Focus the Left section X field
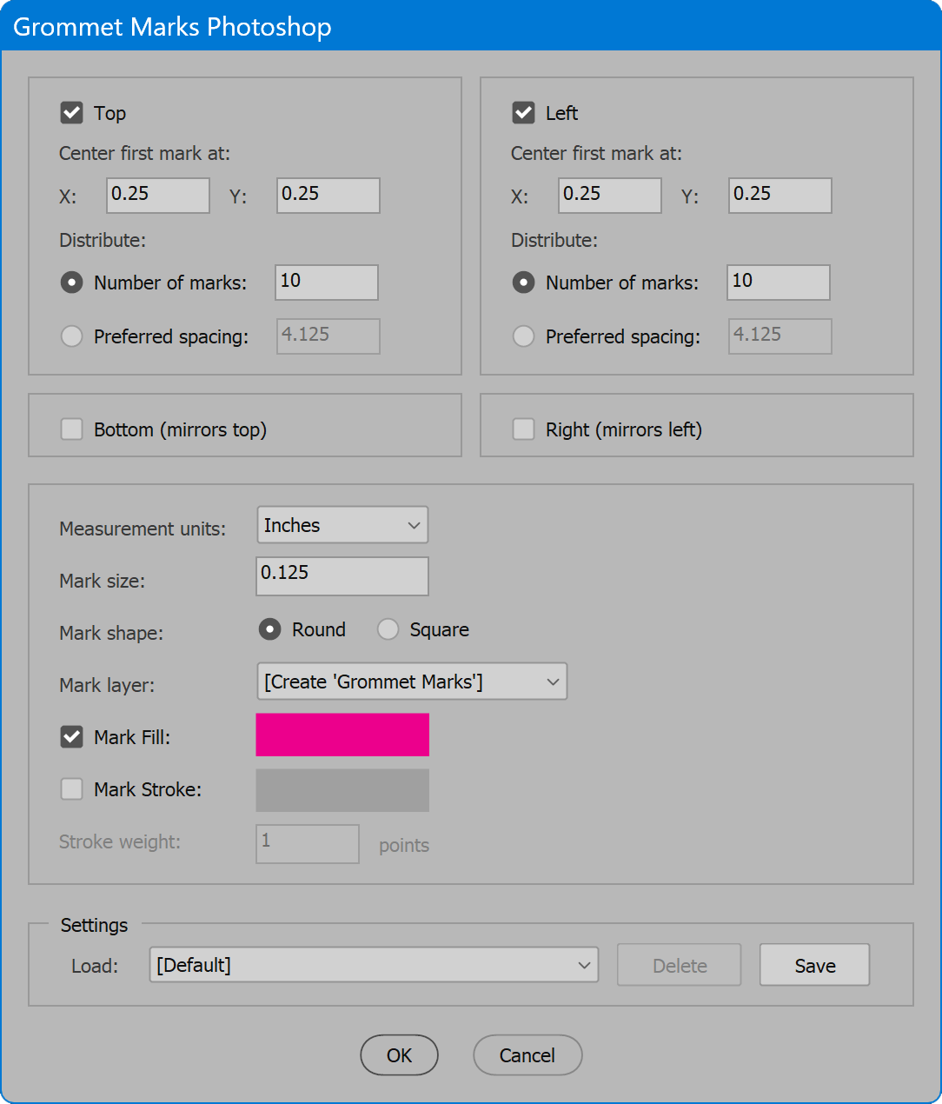 point(610,196)
